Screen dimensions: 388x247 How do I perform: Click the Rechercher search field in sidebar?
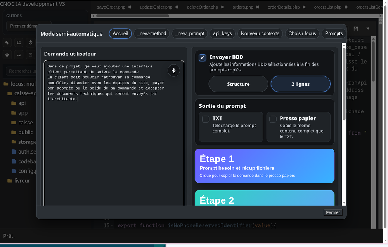(x=21, y=71)
